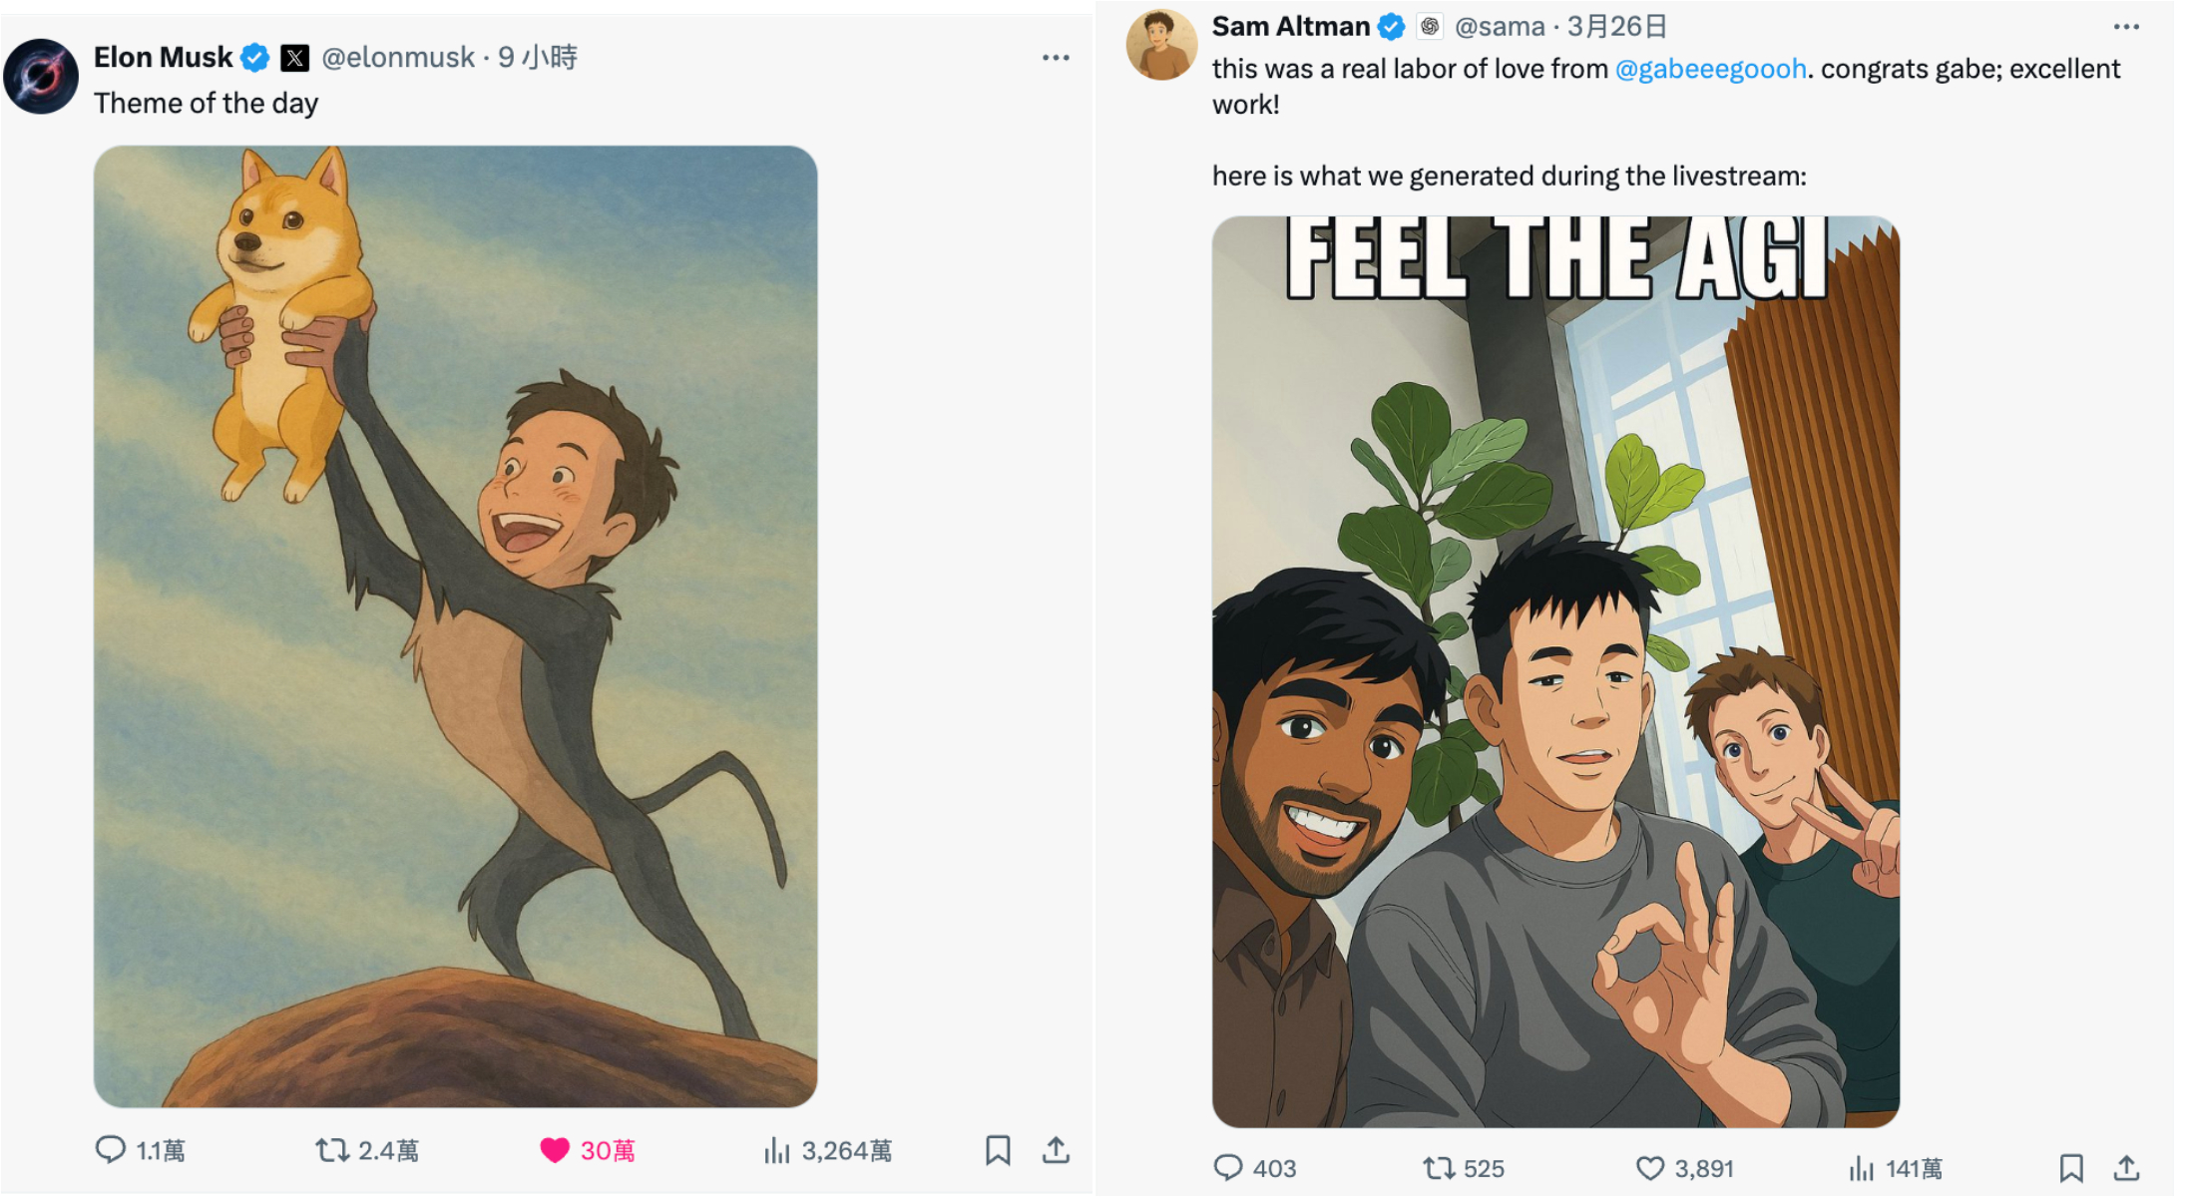Click the @elonmusk handle

click(398, 58)
